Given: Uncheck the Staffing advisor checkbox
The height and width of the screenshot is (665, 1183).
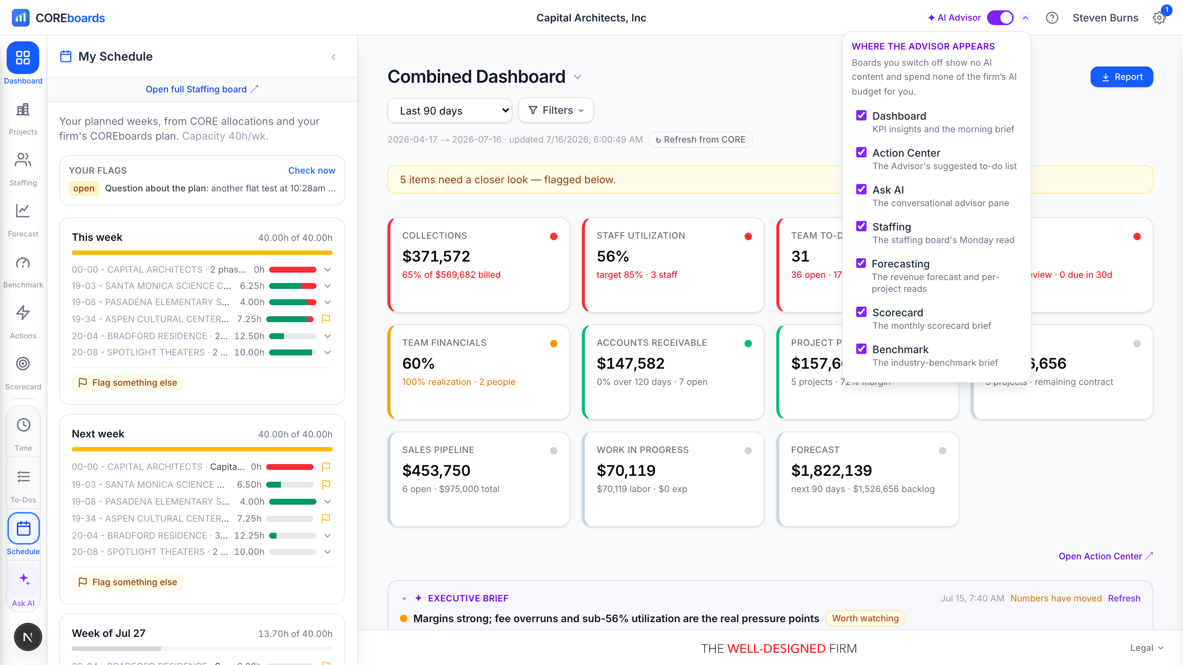Looking at the screenshot, I should [x=861, y=226].
